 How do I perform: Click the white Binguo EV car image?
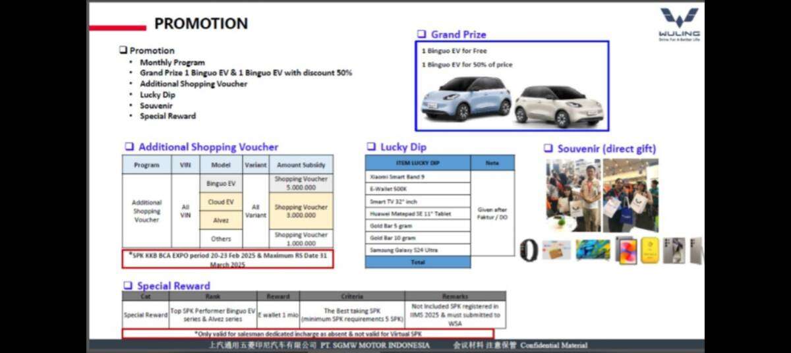click(559, 105)
